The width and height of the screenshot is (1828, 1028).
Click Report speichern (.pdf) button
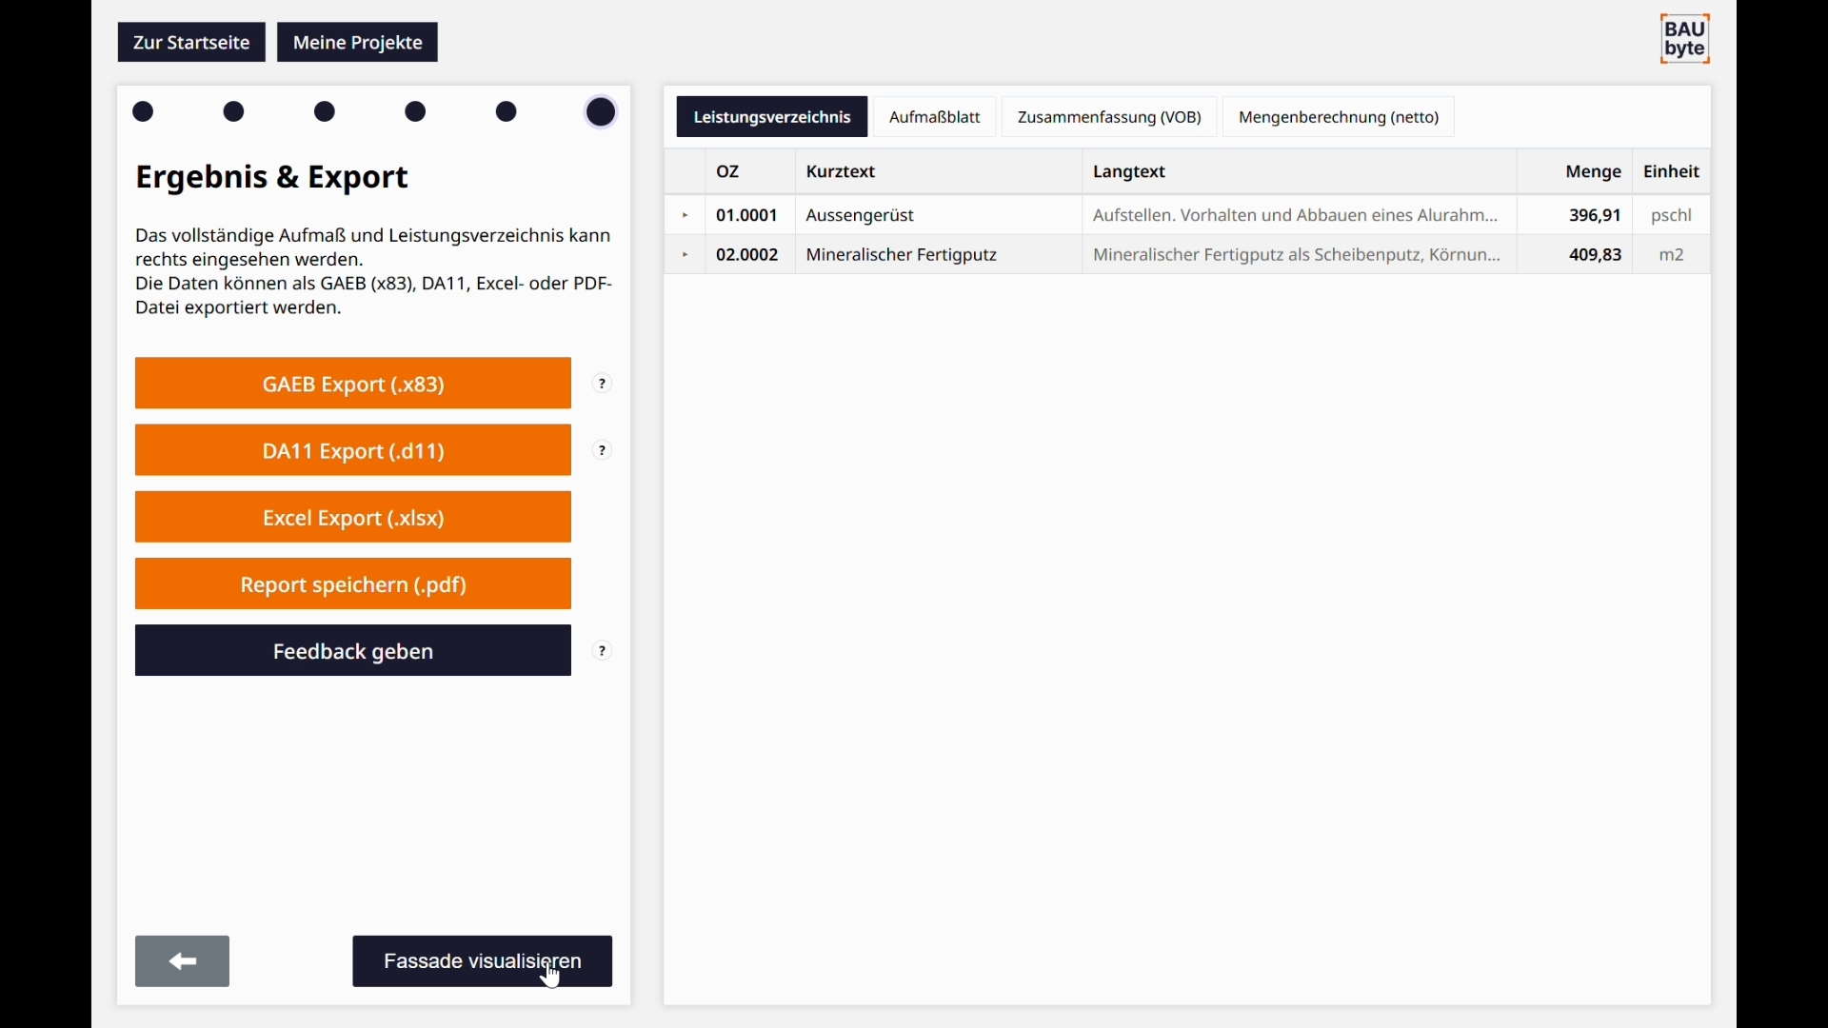pos(353,585)
